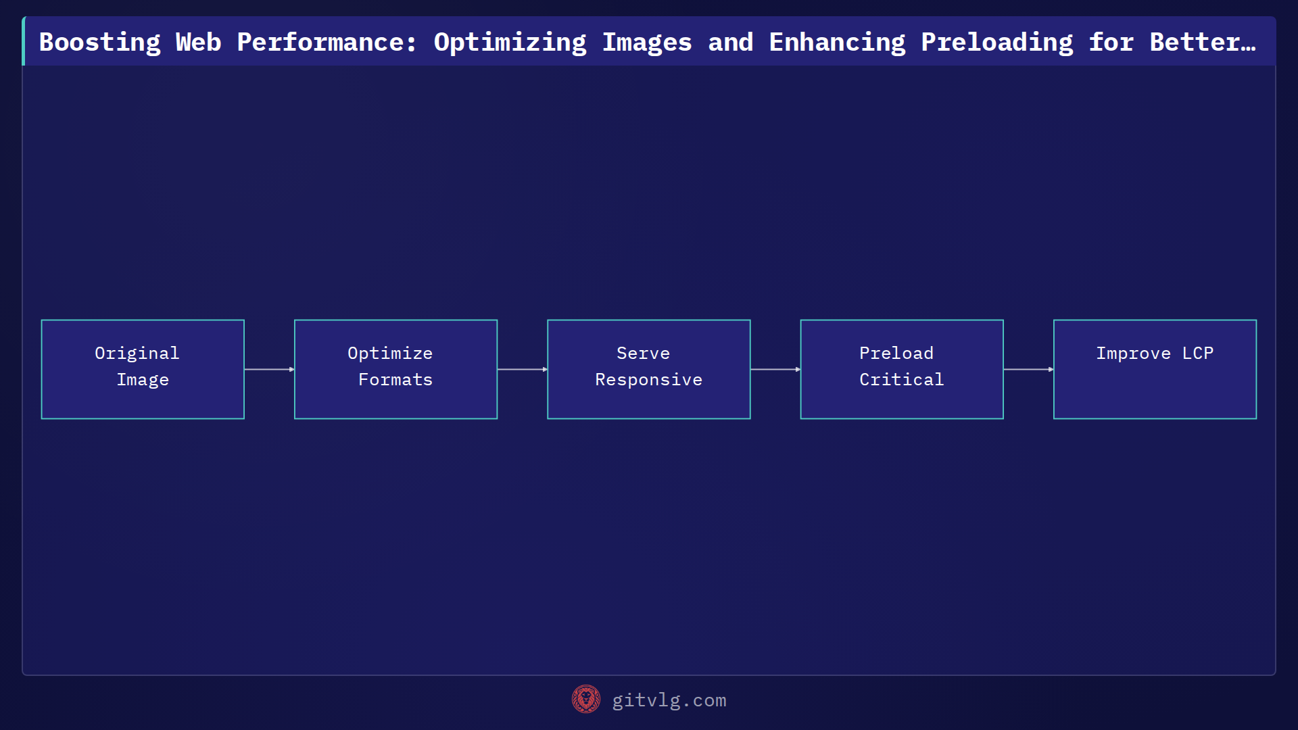Select the Original Image box
Image resolution: width=1298 pixels, height=730 pixels.
143,369
